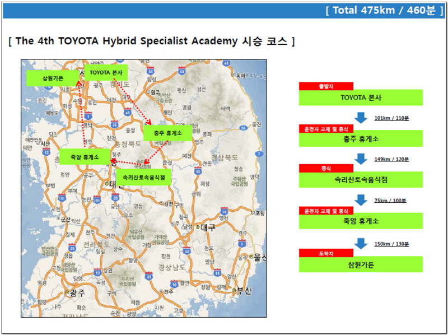Select the 안동 town label on the map
Image resolution: width=448 pixels, height=335 pixels.
(x=207, y=163)
